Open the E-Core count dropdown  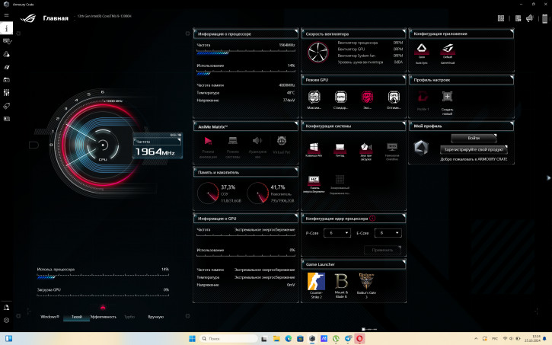[388, 233]
